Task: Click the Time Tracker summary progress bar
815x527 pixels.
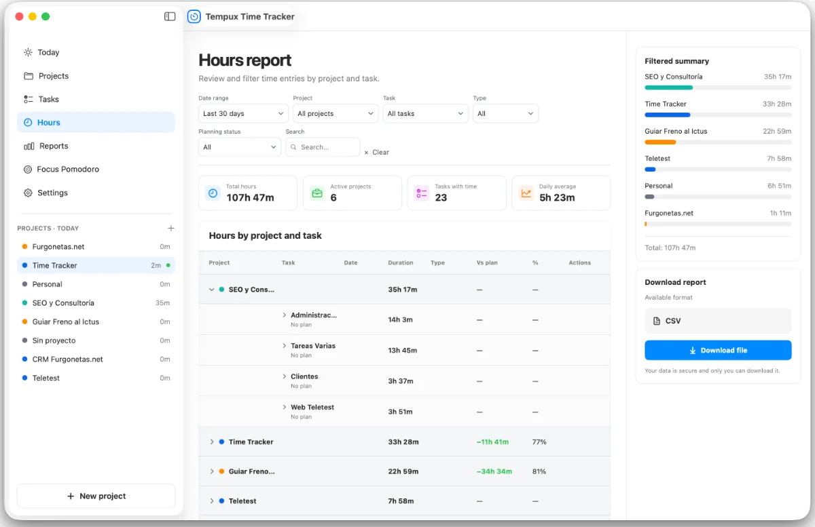Action: [x=718, y=115]
